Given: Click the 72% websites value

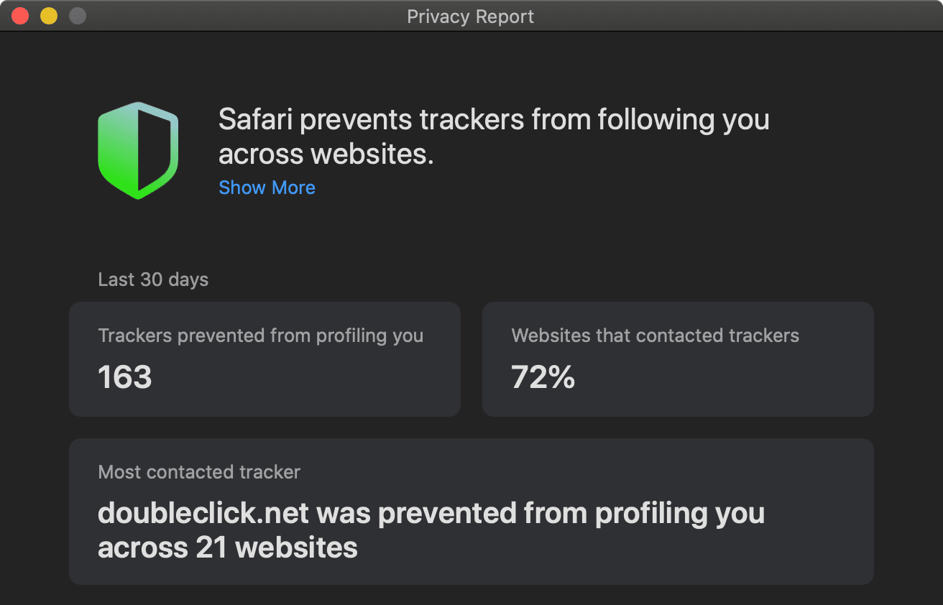Looking at the screenshot, I should [543, 377].
